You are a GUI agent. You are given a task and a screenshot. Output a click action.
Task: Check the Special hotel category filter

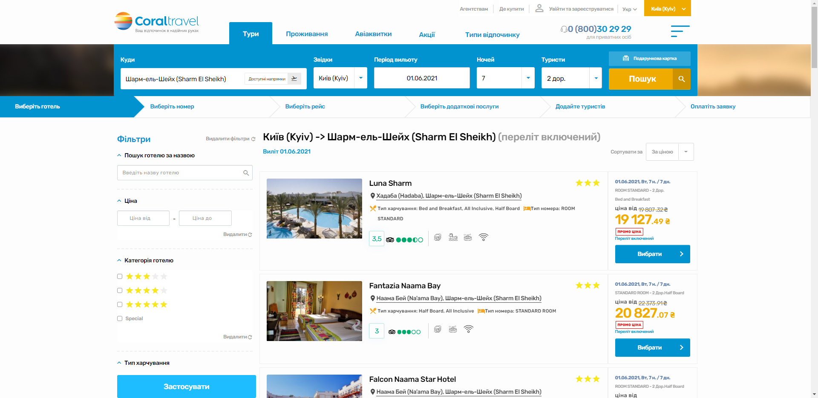click(x=120, y=318)
